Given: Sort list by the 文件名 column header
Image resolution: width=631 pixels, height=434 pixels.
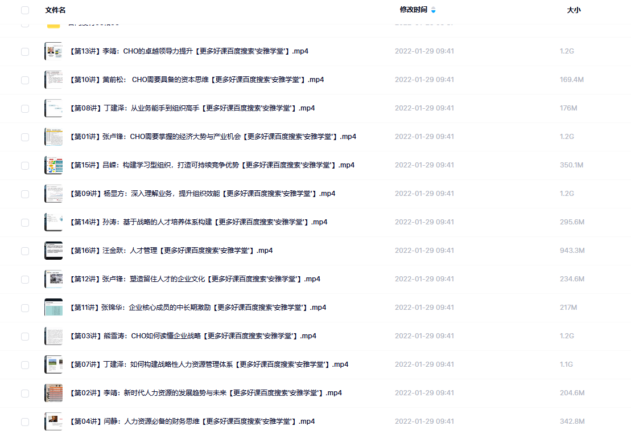Looking at the screenshot, I should (55, 10).
